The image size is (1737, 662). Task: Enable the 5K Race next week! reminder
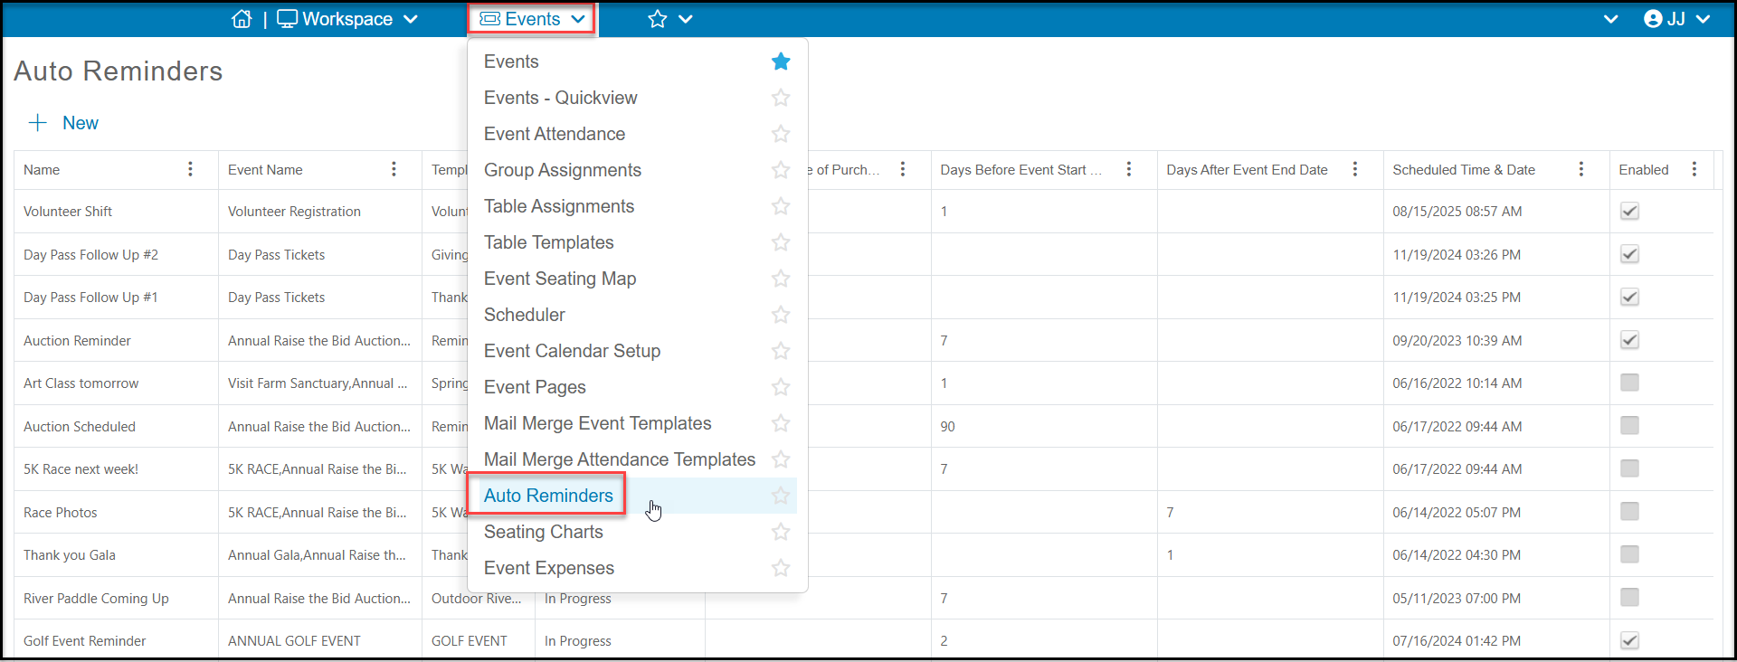1629,468
